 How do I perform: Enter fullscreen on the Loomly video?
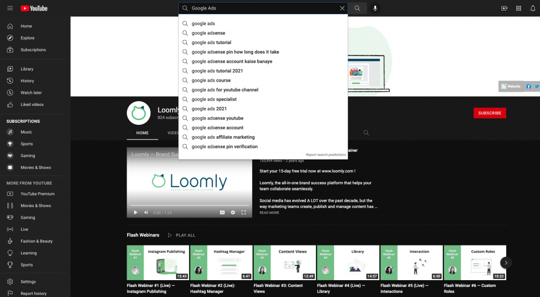click(244, 212)
